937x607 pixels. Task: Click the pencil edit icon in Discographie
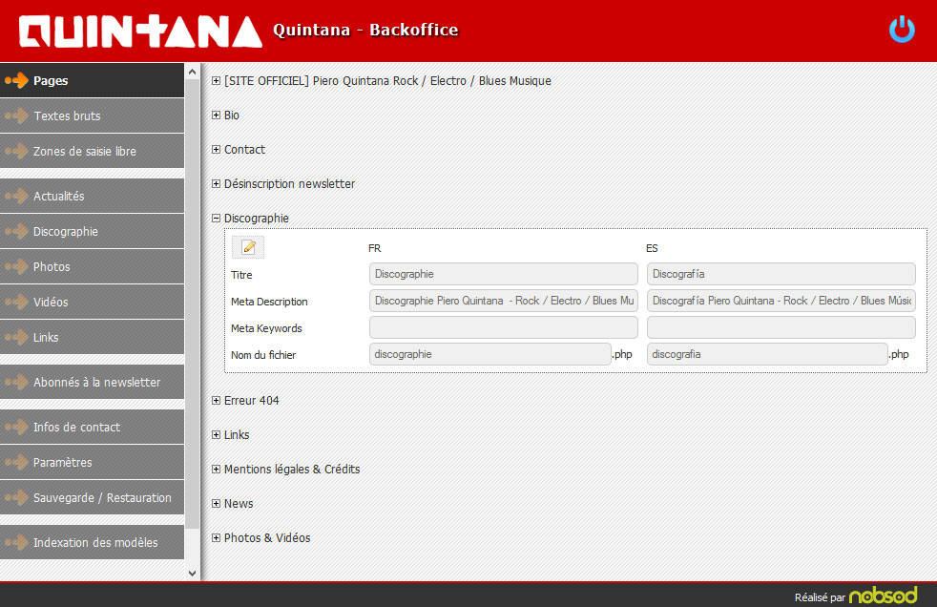coord(248,247)
